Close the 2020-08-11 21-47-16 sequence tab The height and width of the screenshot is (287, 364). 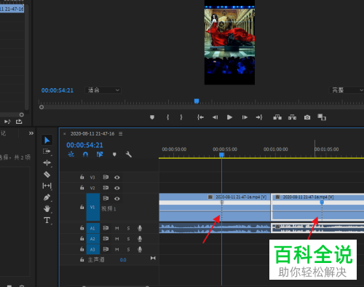pyautogui.click(x=64, y=134)
